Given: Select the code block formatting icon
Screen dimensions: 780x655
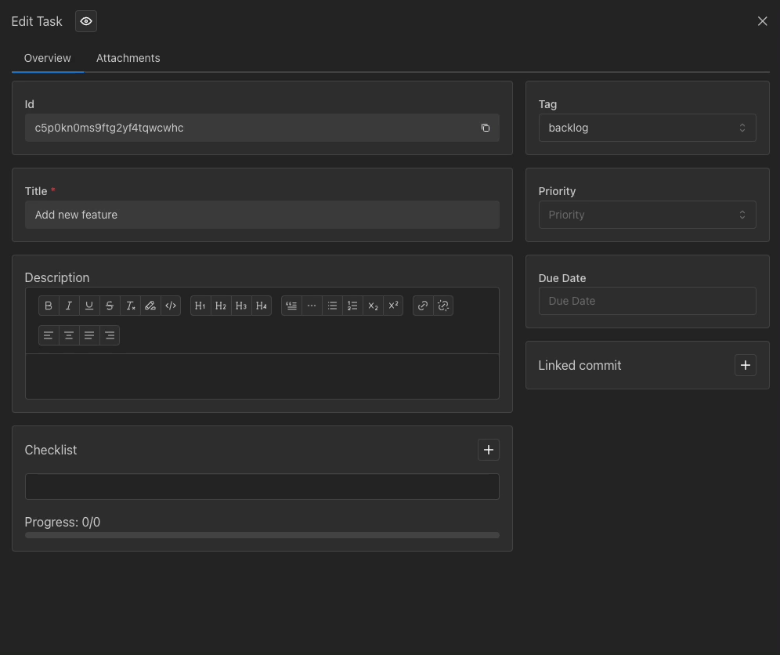Looking at the screenshot, I should [171, 306].
